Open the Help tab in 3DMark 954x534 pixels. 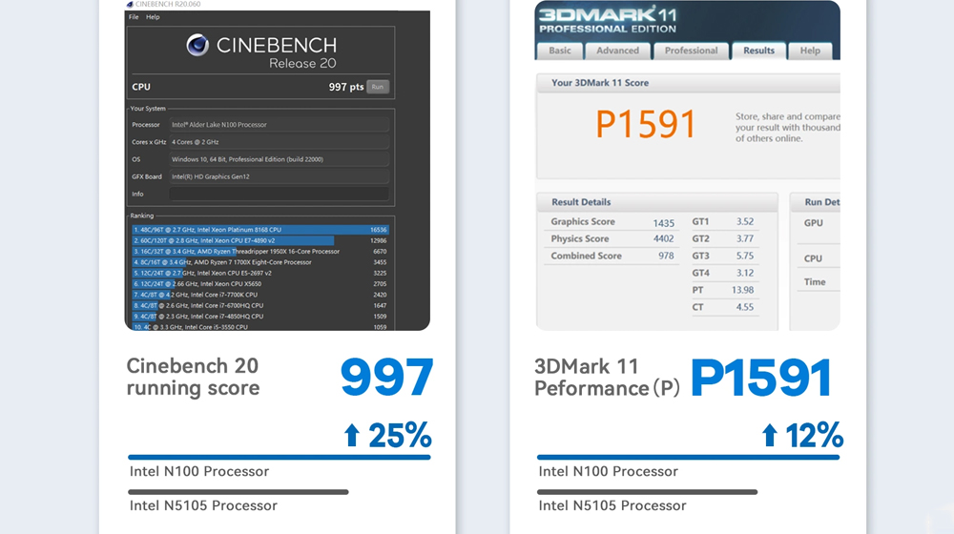pyautogui.click(x=810, y=51)
